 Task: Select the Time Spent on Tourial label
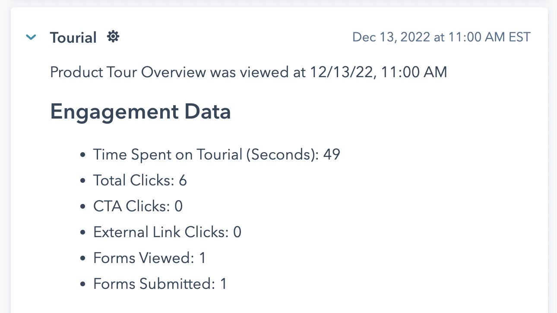[206, 154]
